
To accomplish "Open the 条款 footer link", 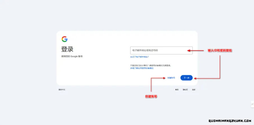I will pos(194,90).
